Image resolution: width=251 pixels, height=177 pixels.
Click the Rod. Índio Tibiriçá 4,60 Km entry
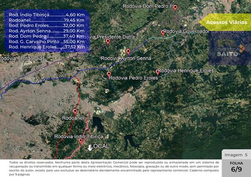[46, 15]
